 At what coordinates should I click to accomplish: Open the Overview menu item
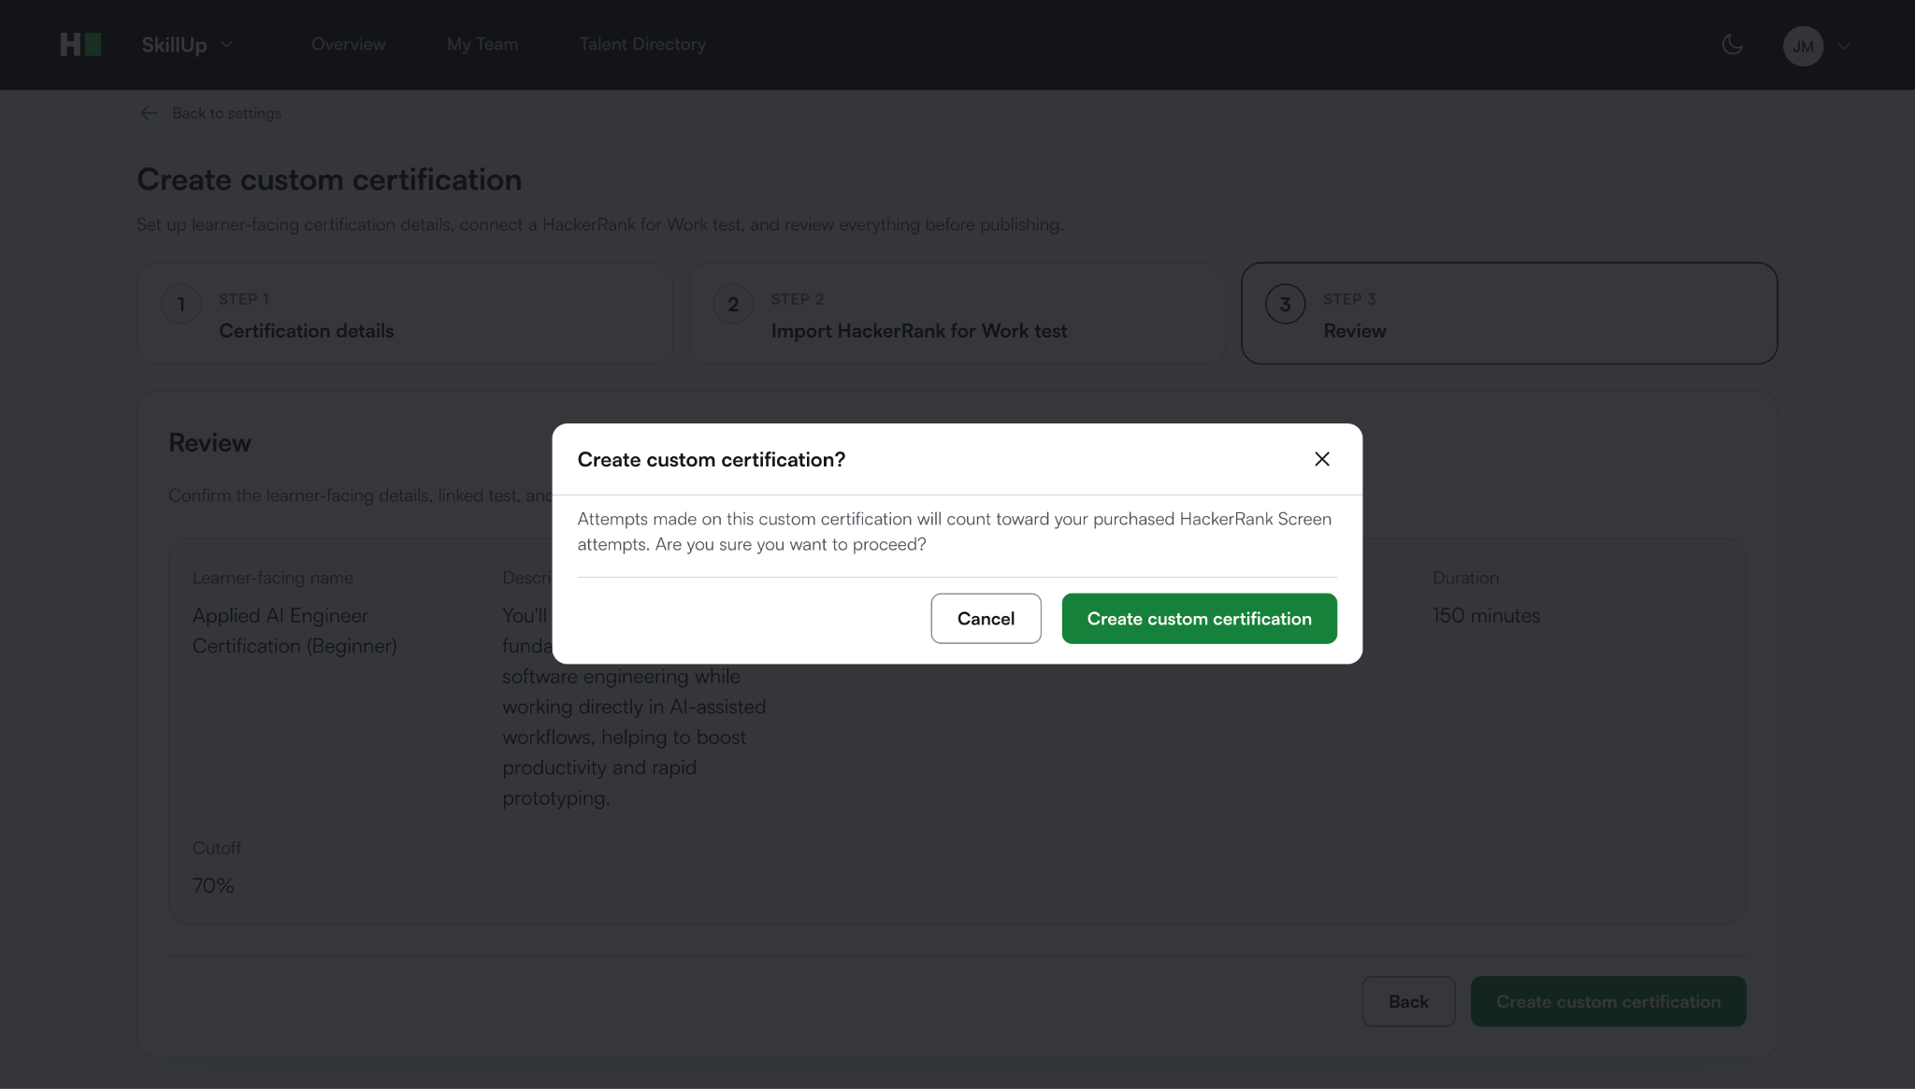point(348,44)
